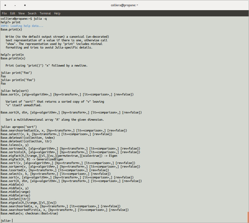Click the orange scrollbar thumb at right edge
This screenshot has width=249, height=223.
248,217
